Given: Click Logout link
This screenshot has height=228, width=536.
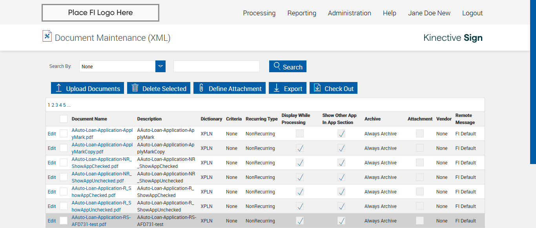Looking at the screenshot, I should [472, 13].
